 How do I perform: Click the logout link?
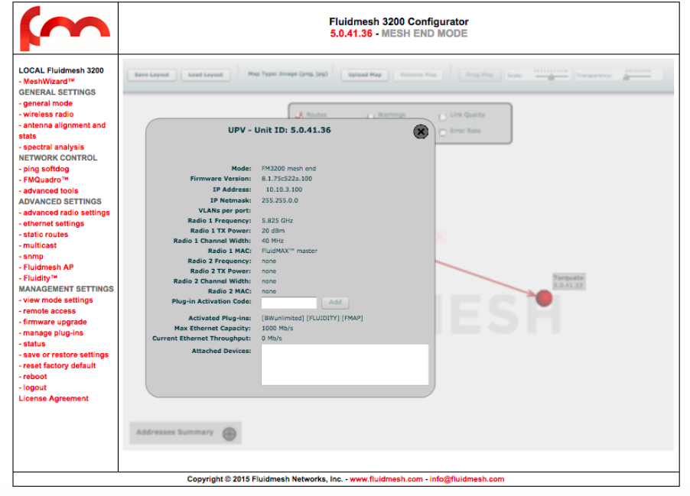pos(33,387)
